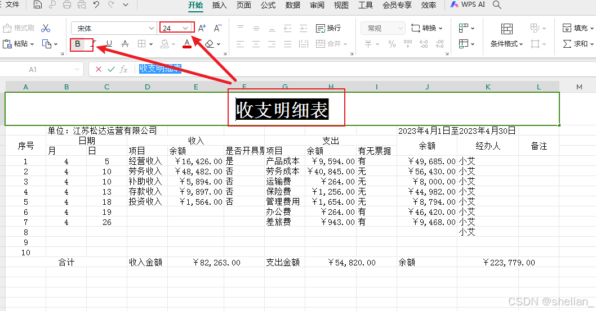The width and height of the screenshot is (596, 311).
Task: Open the number format 常规 dropdown
Action: (x=400, y=28)
